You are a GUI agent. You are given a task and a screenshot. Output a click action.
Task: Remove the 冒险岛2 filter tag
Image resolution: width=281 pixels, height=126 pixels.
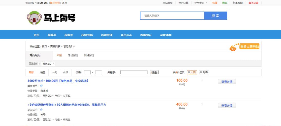pyautogui.click(x=54, y=64)
